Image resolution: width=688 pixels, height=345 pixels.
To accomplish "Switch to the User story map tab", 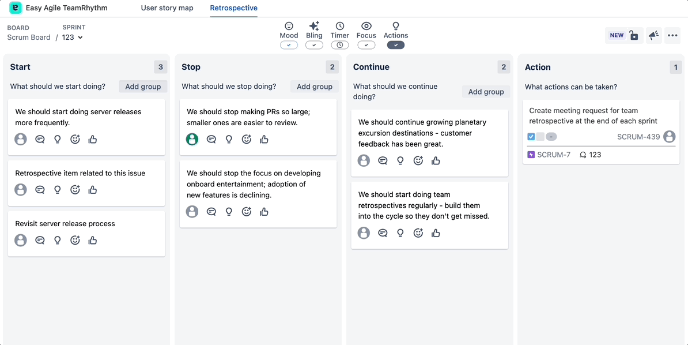I will [x=167, y=8].
